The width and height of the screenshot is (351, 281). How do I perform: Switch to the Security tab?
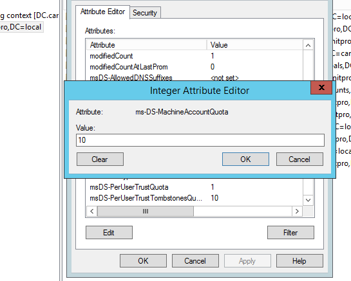[x=145, y=13]
